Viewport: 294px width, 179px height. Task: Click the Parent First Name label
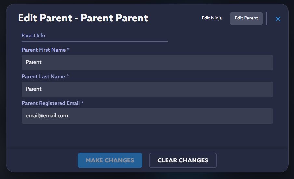[x=44, y=50]
